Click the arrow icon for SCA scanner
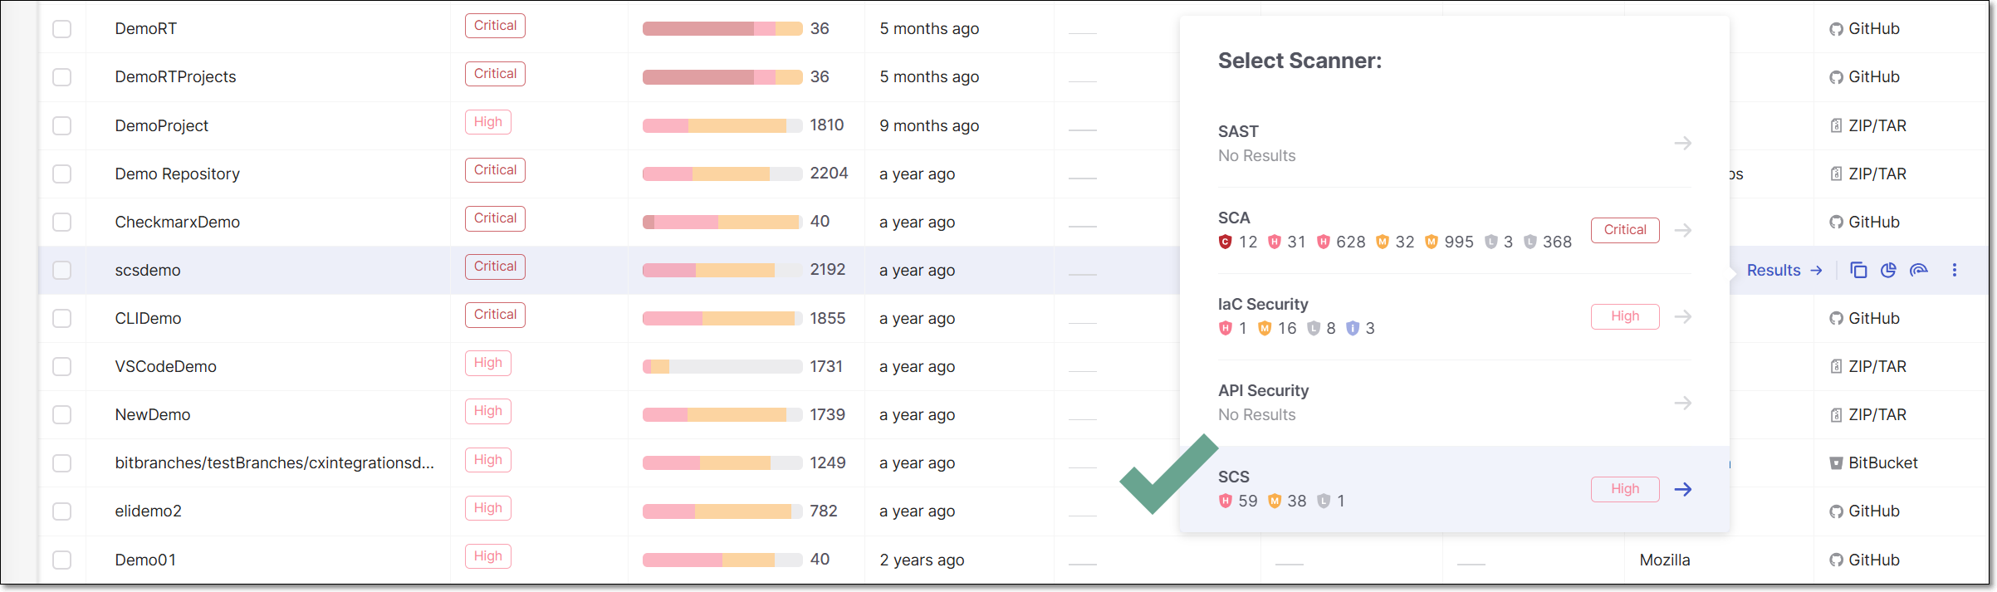Screen dimensions: 1997x592 pyautogui.click(x=1683, y=230)
